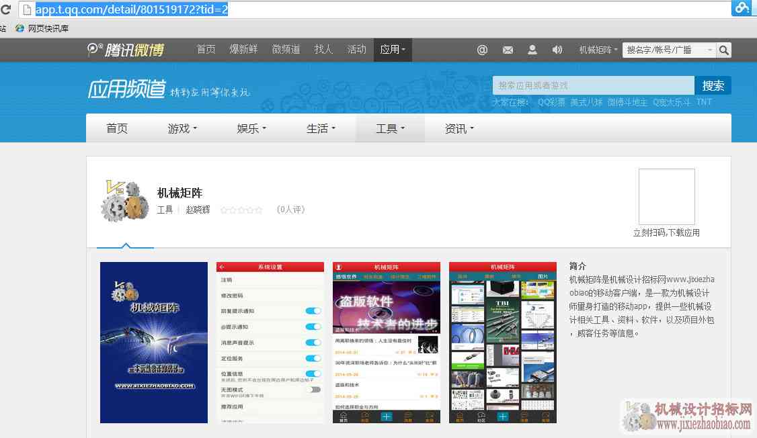
Task: Expand the 应用 dropdown in top bar
Action: click(393, 50)
